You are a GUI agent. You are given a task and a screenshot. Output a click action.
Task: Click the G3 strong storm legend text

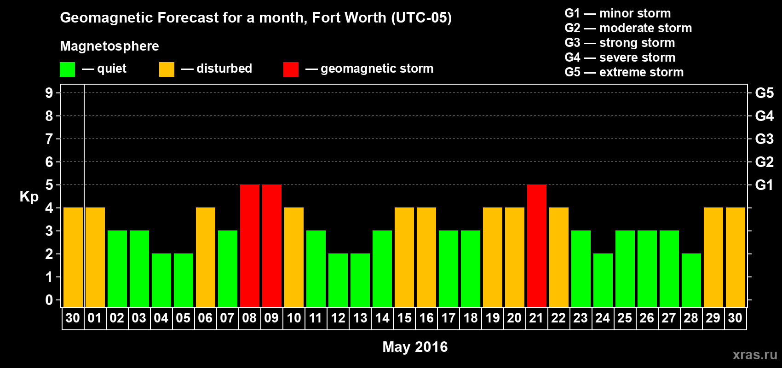pyautogui.click(x=620, y=43)
